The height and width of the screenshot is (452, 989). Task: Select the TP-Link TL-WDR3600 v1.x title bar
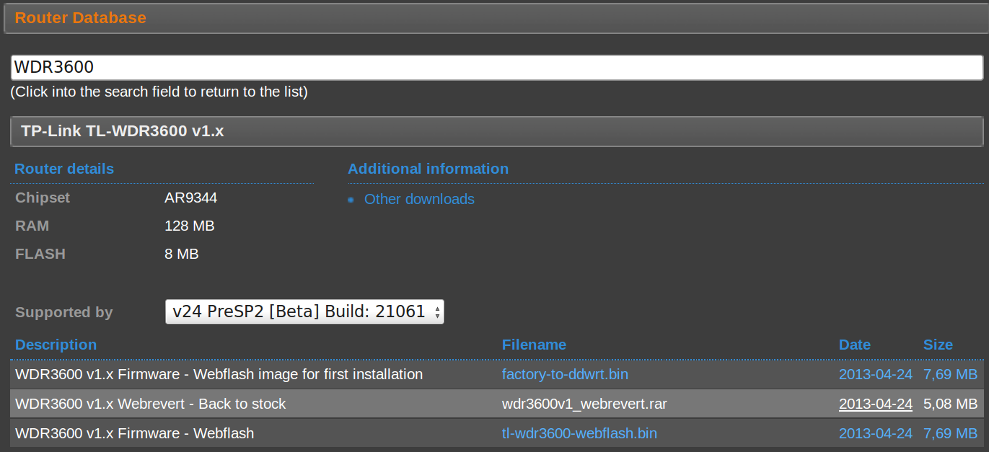pyautogui.click(x=497, y=131)
